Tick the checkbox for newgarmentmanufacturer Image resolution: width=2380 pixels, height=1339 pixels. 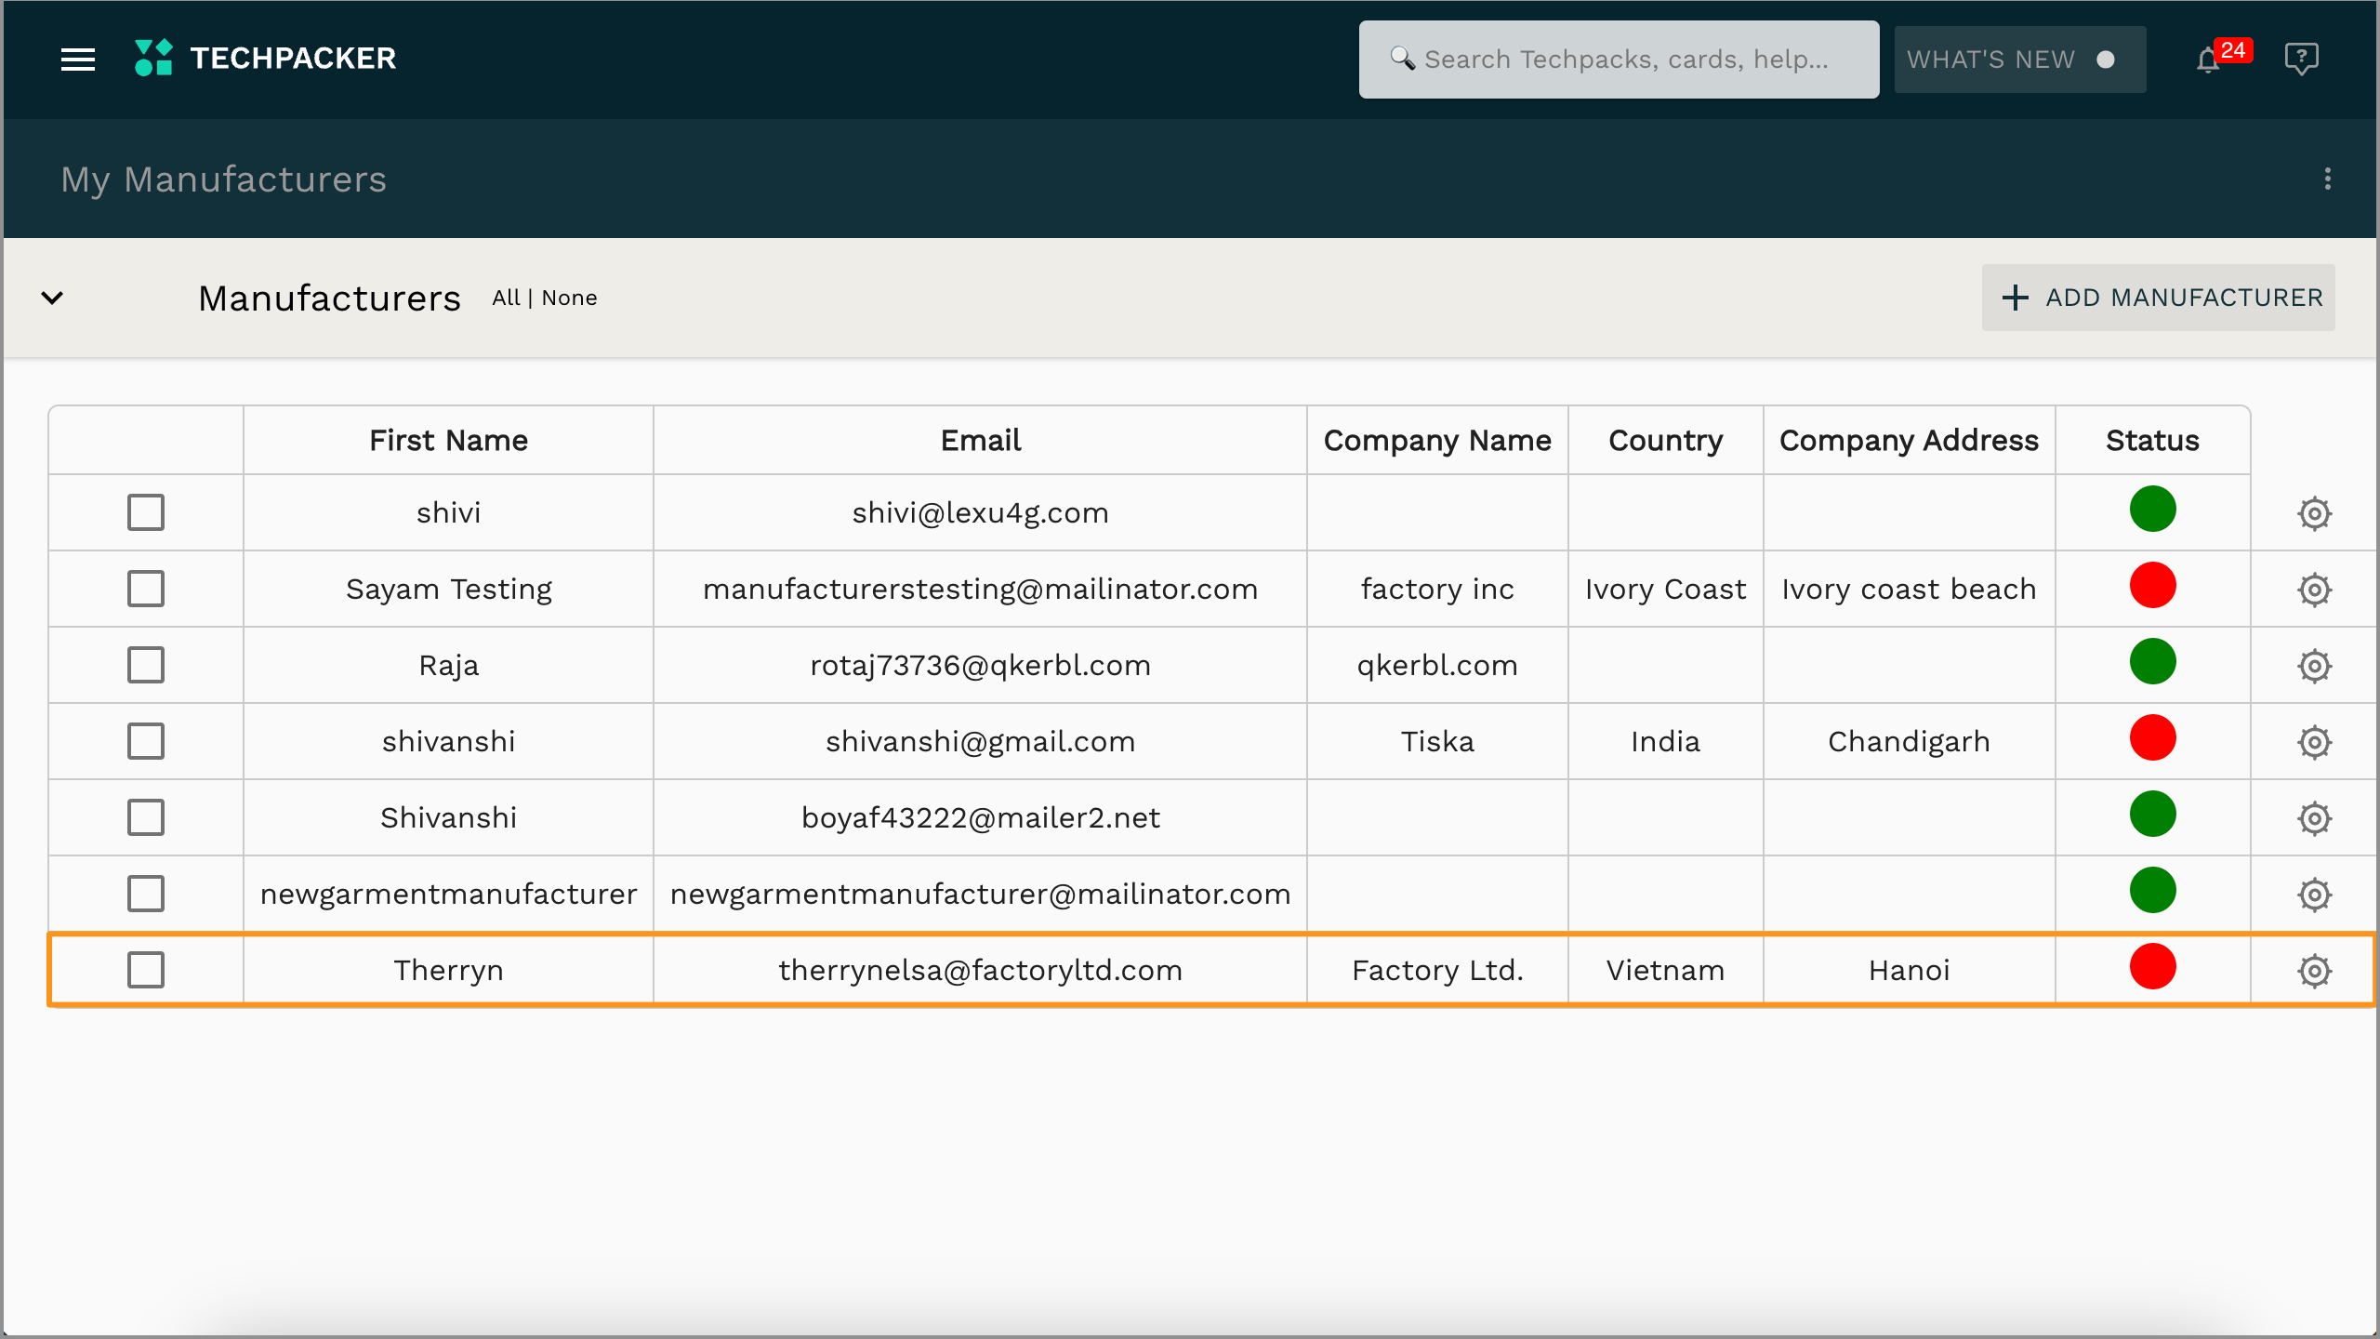click(146, 894)
